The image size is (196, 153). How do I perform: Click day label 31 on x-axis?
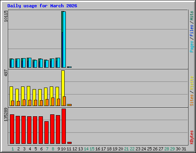pyautogui.click(x=184, y=149)
